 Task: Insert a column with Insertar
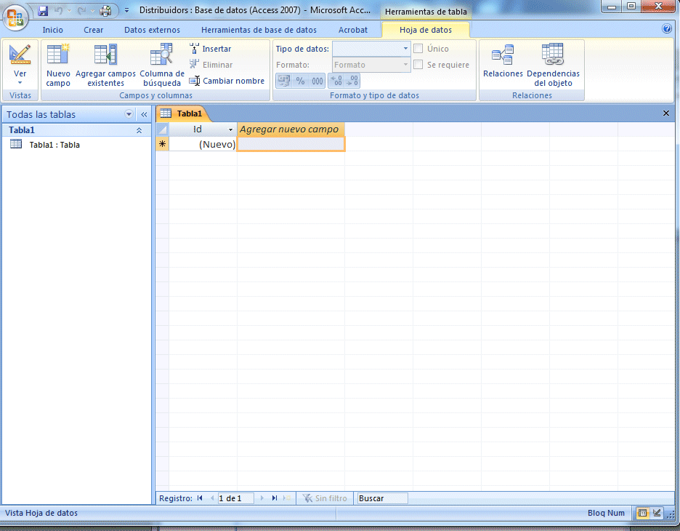tap(211, 49)
